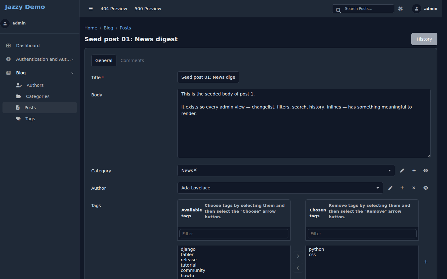Go to Home breadcrumb link
447x279 pixels.
[91, 28]
